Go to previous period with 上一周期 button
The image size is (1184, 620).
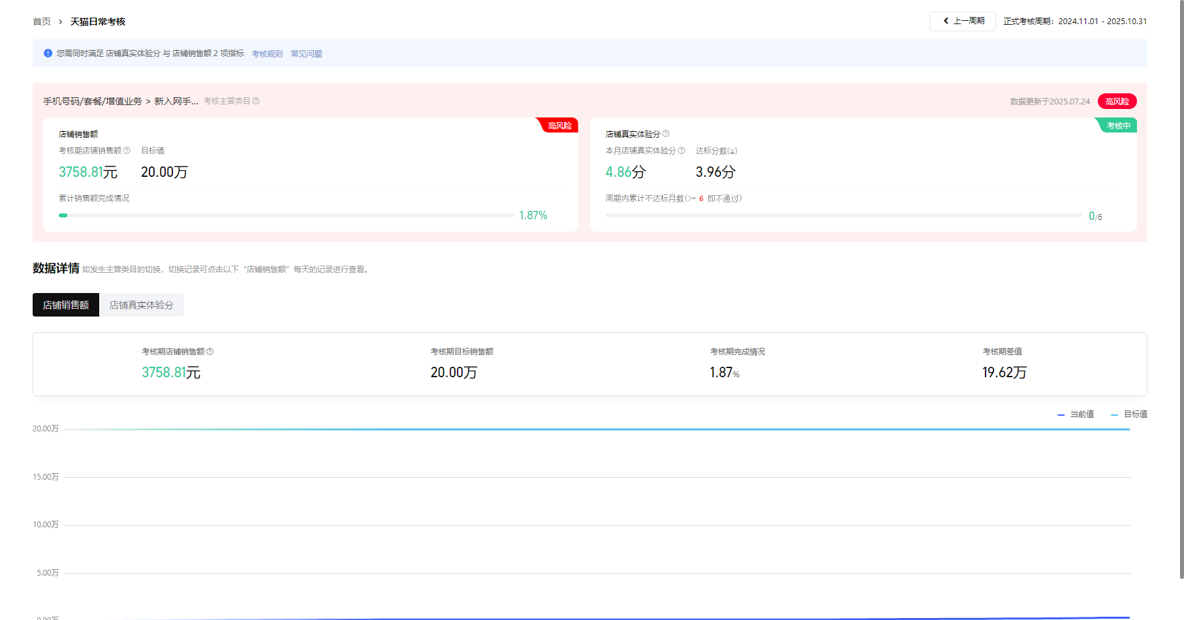pos(963,22)
